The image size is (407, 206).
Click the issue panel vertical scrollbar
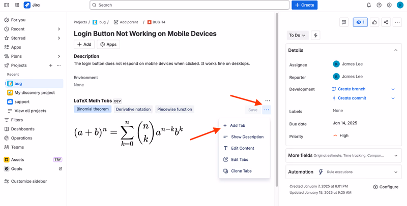coord(277,98)
